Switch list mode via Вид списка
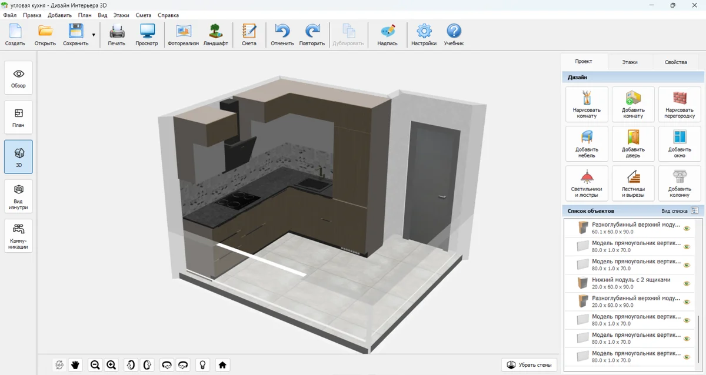This screenshot has height=375, width=706. click(x=694, y=210)
